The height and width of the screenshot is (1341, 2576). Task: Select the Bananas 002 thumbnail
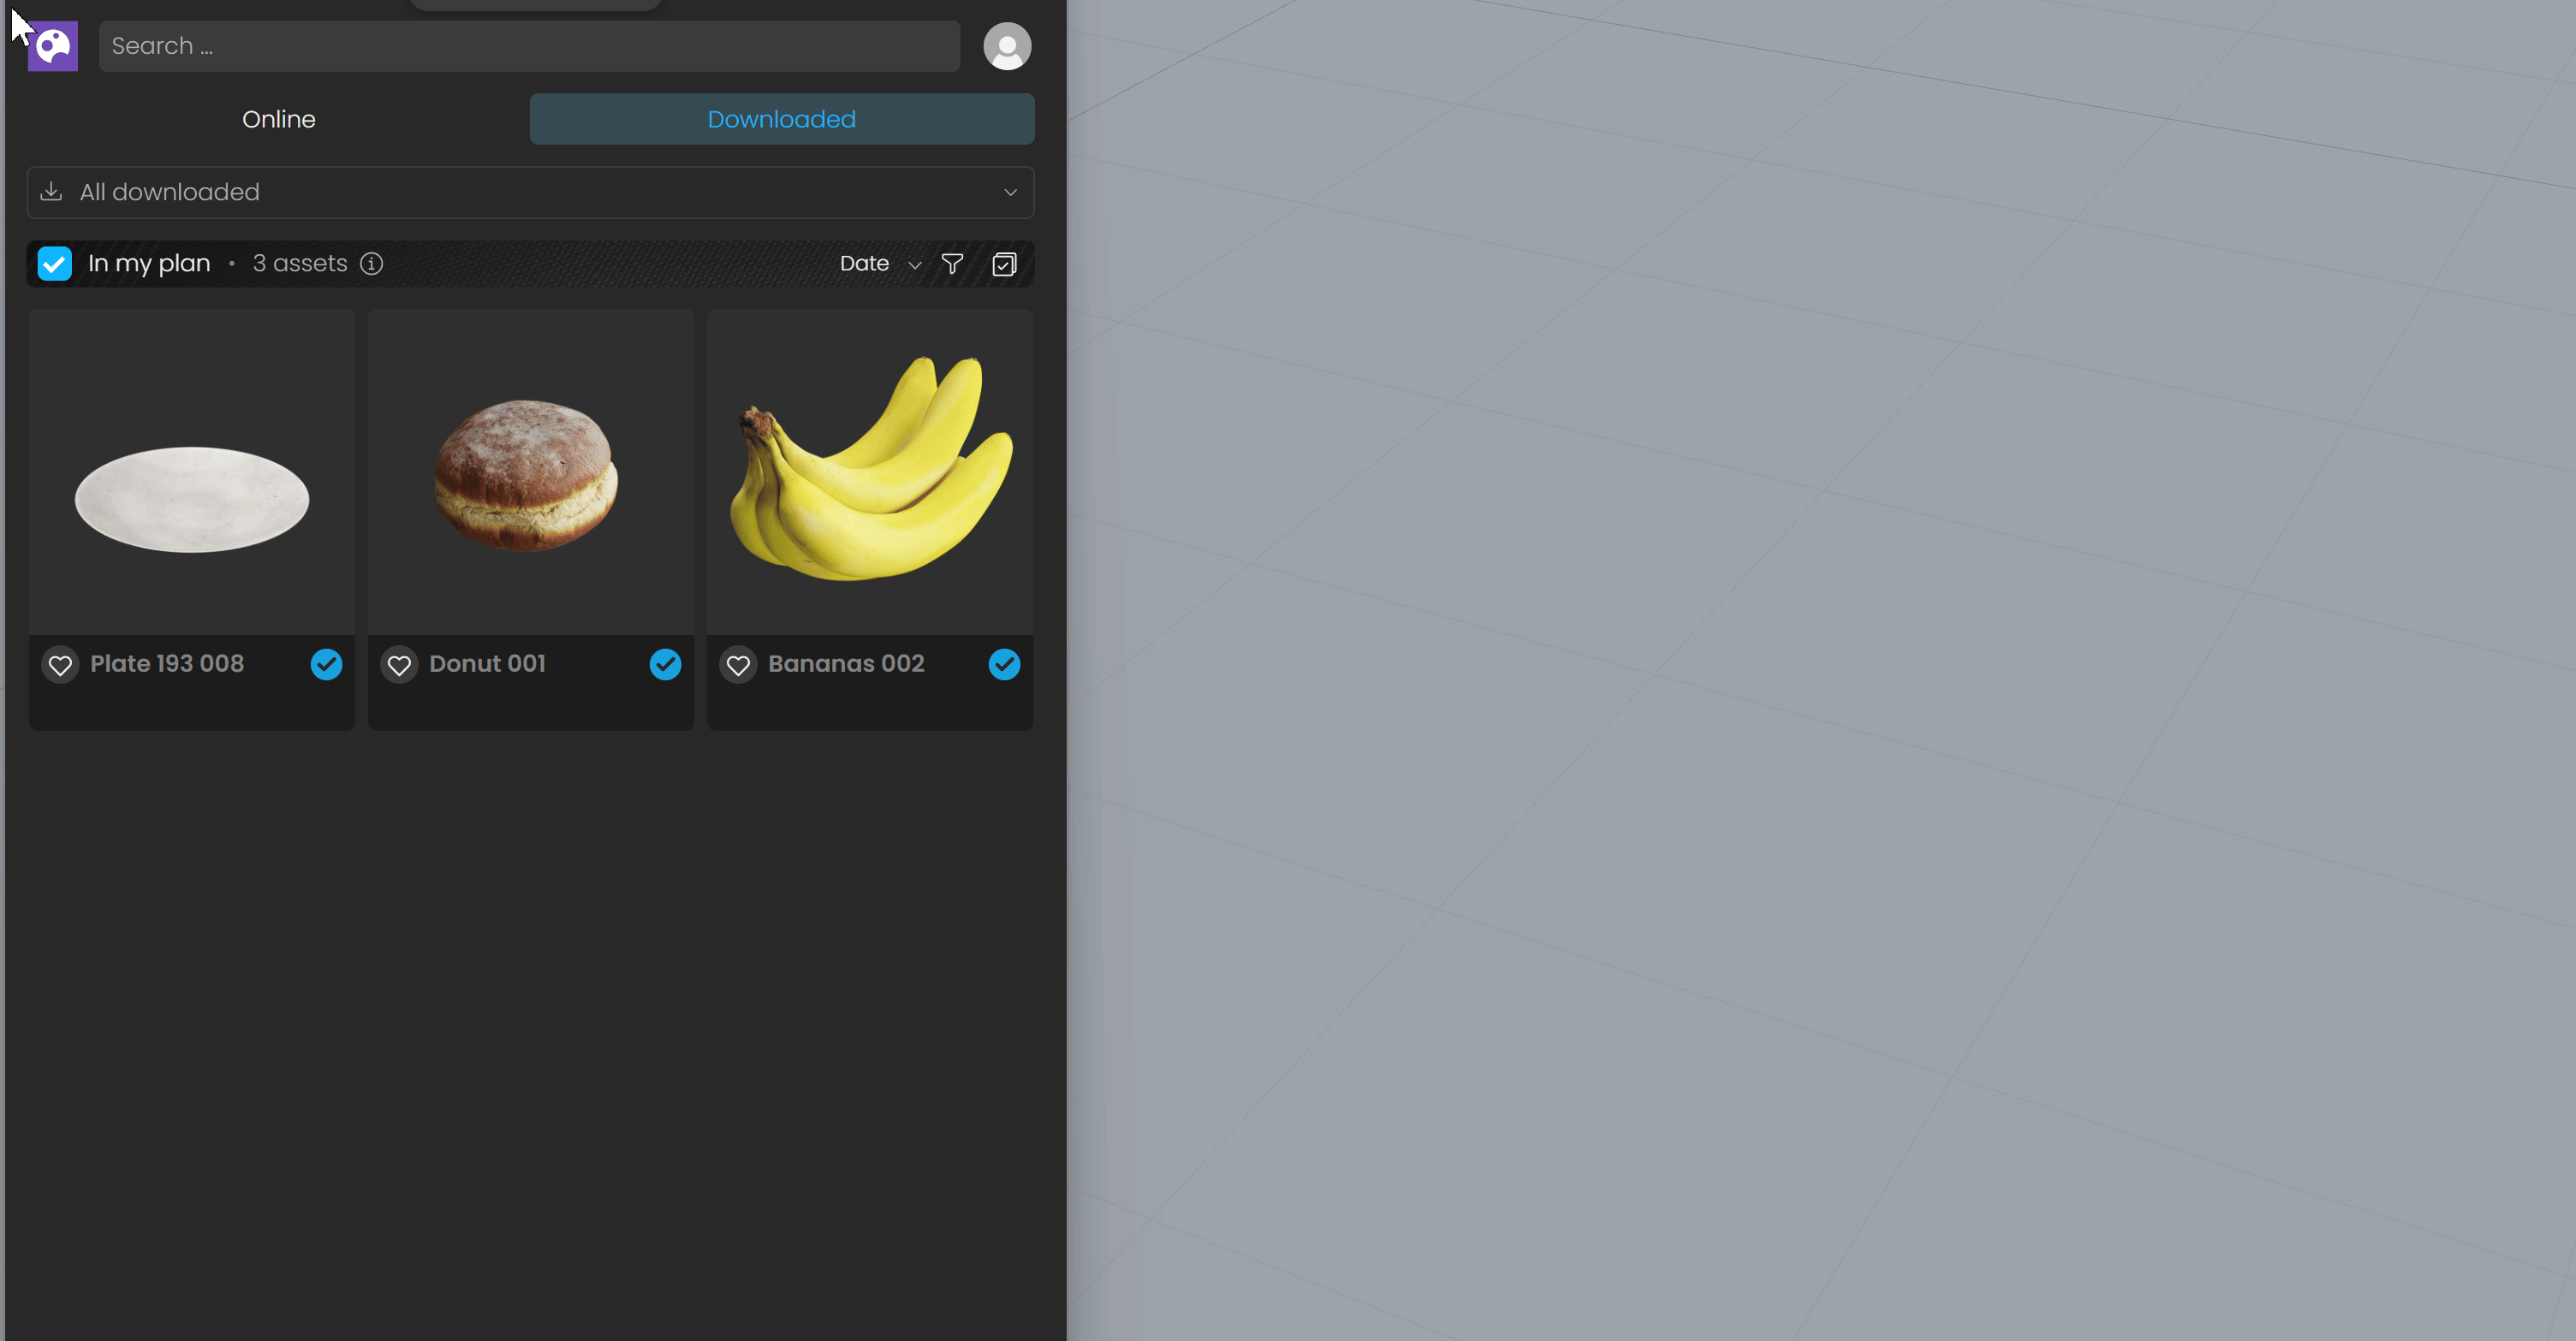pos(870,472)
